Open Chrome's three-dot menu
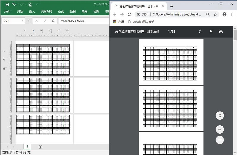238x156 pixels. (x=232, y=14)
